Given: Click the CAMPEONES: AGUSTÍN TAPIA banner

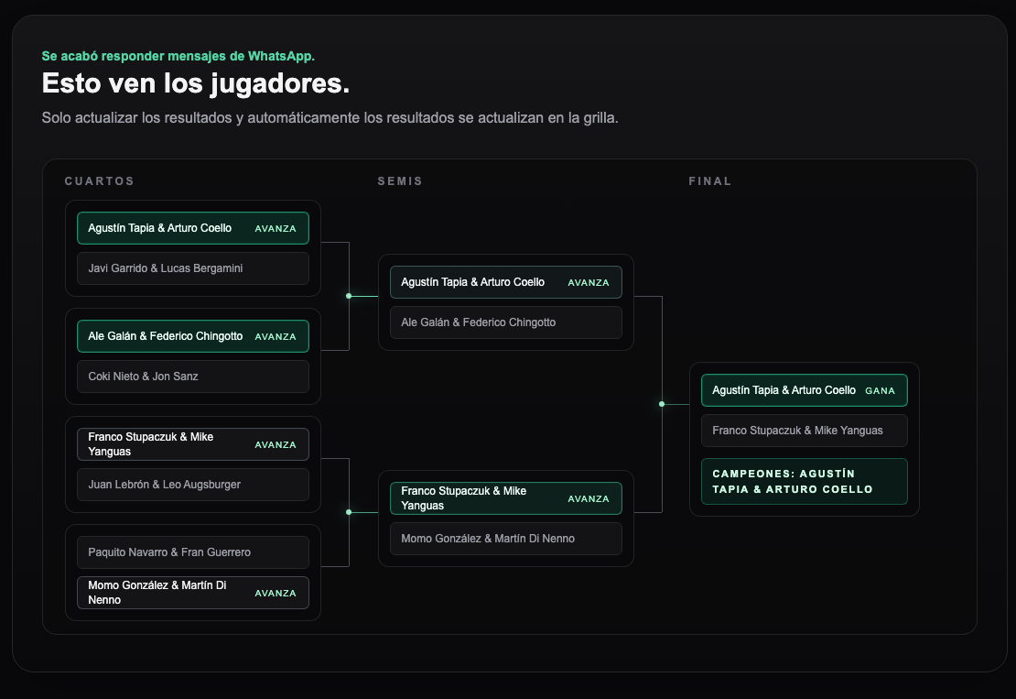Looking at the screenshot, I should tap(804, 481).
